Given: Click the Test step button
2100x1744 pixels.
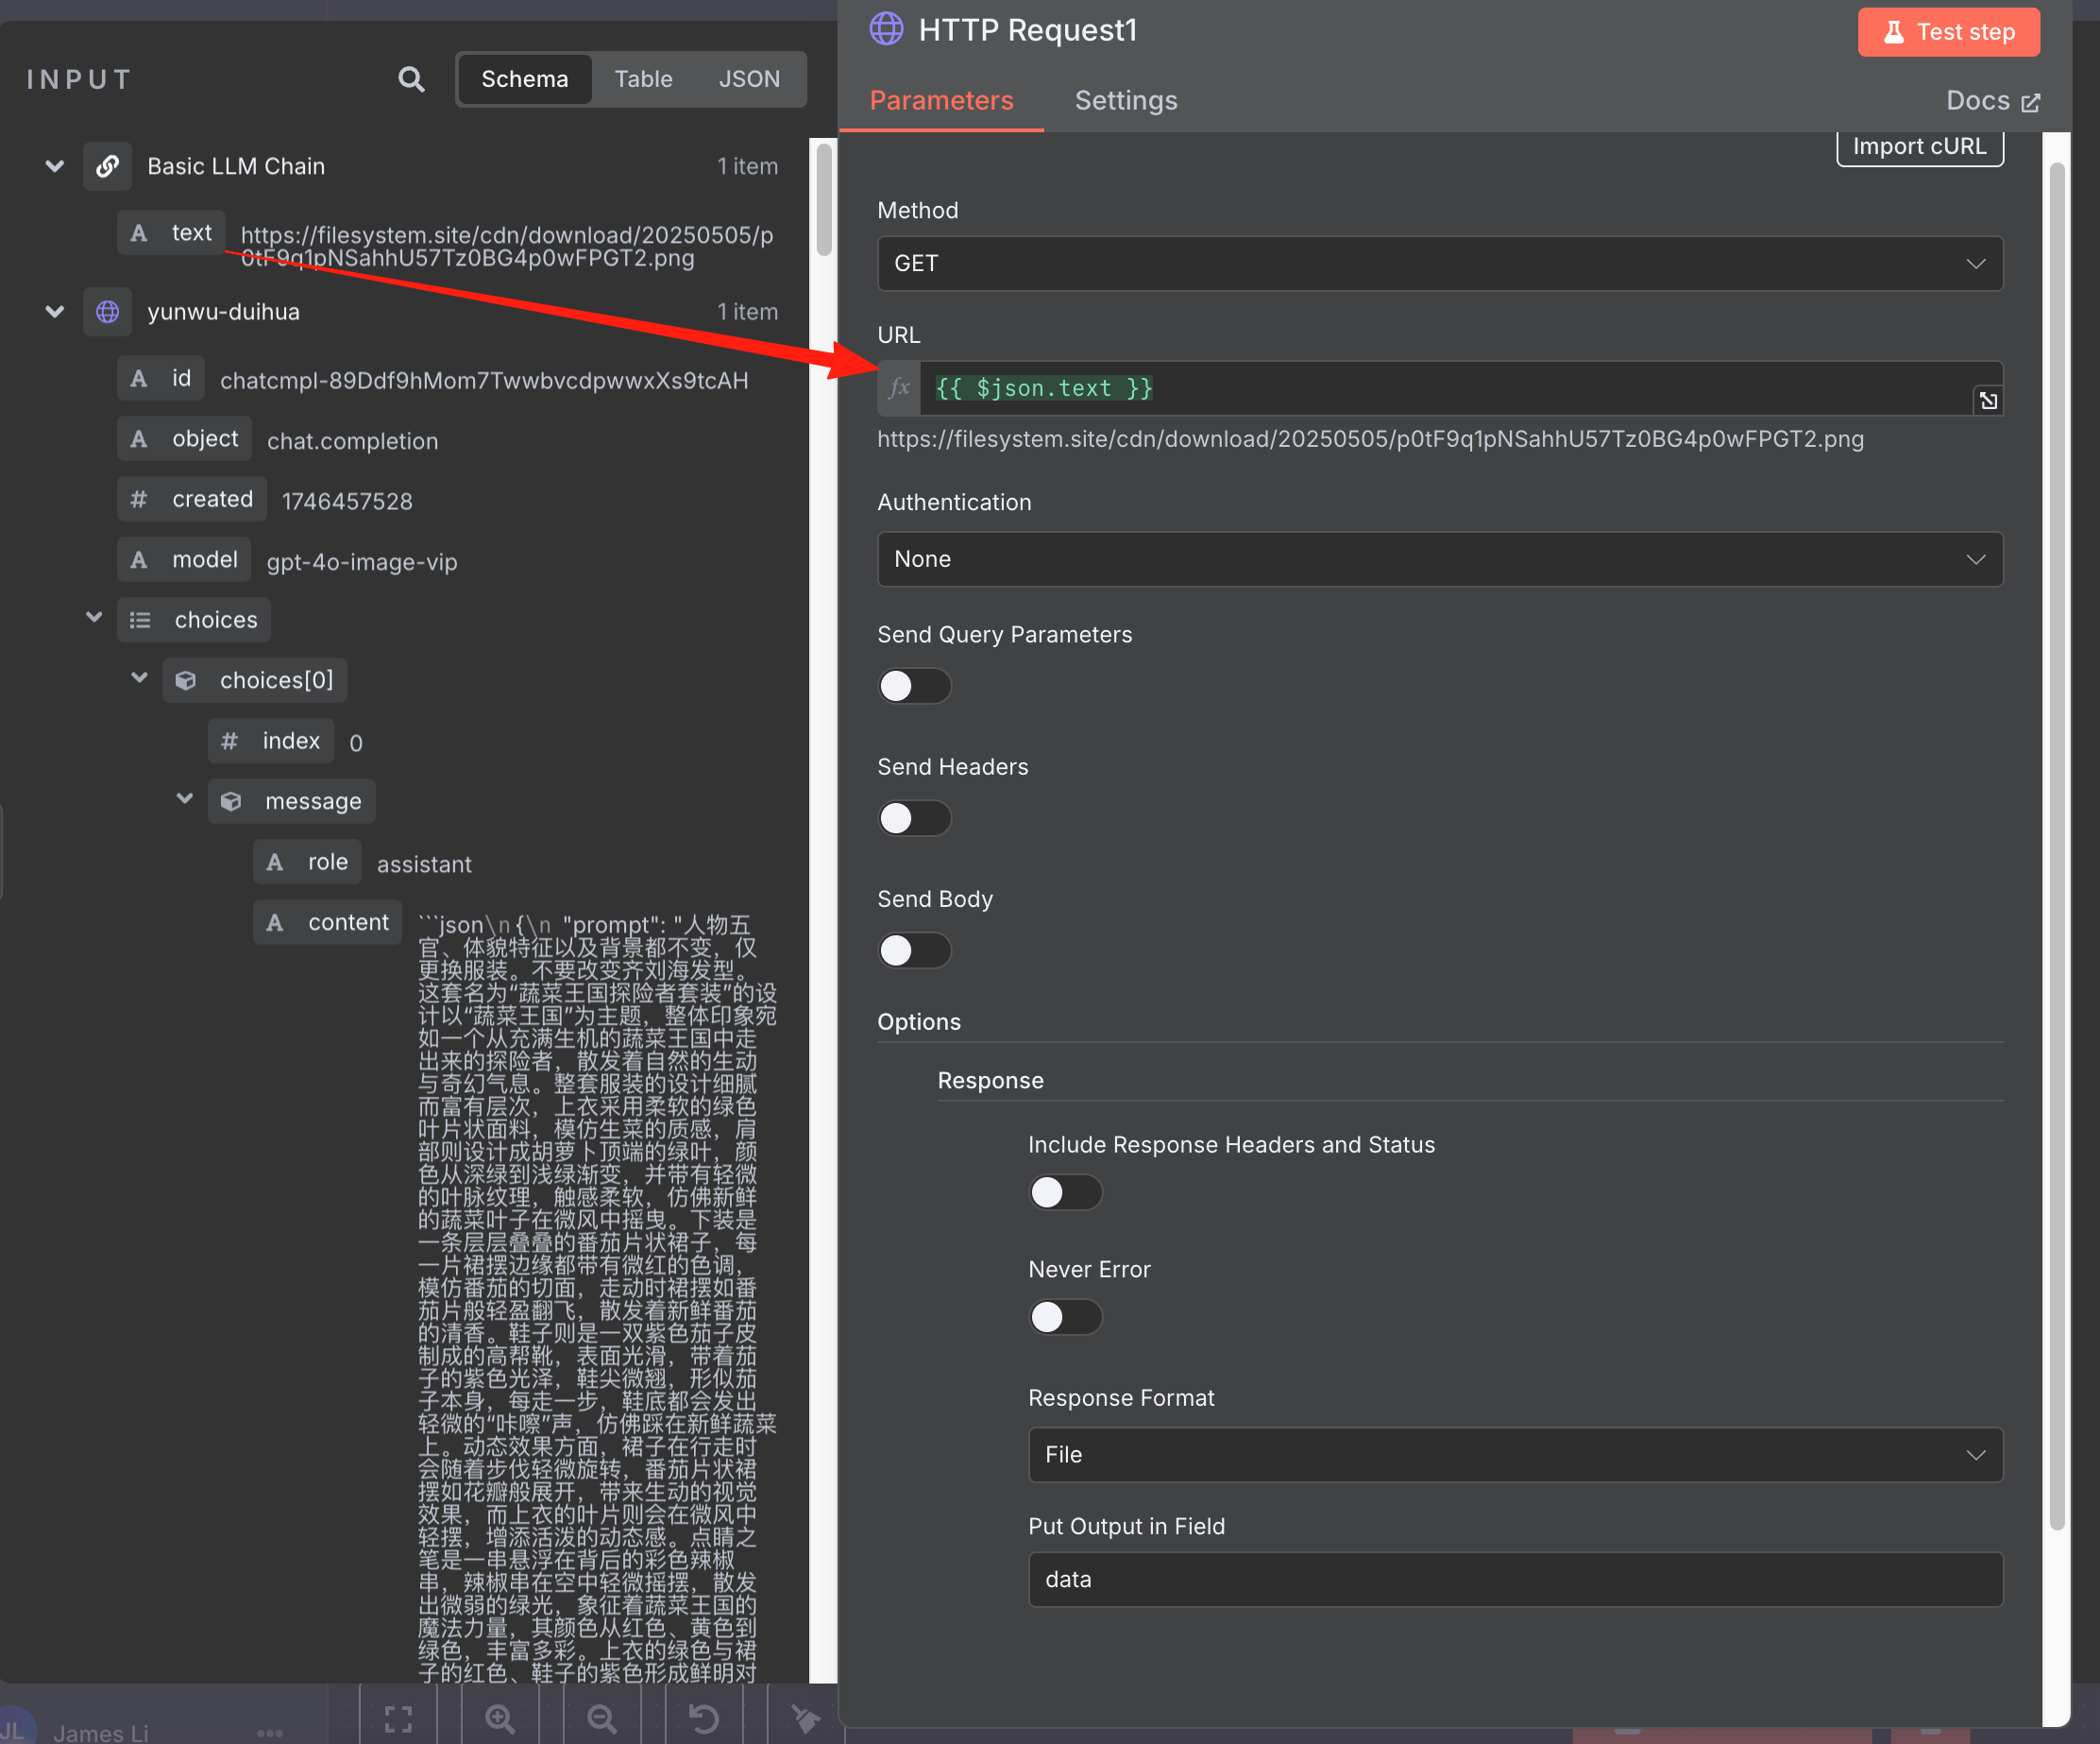Looking at the screenshot, I should tap(1948, 32).
